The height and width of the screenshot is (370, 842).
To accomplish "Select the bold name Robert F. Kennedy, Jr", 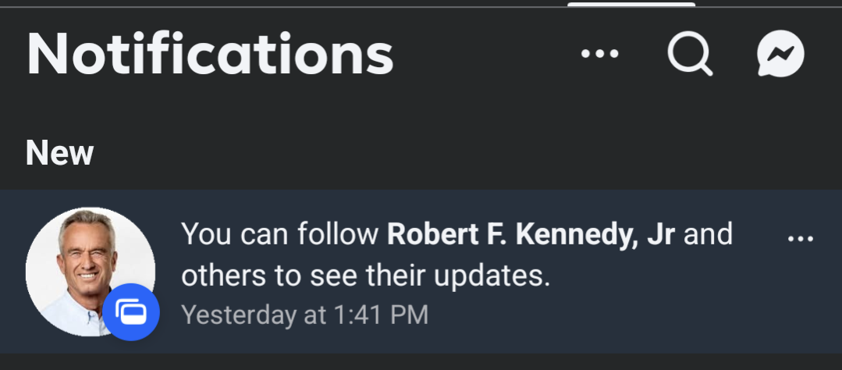I will coord(531,235).
